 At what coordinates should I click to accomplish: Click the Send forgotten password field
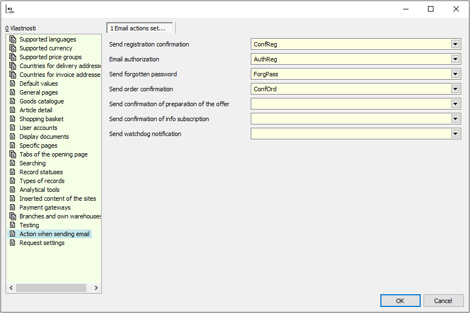click(351, 74)
